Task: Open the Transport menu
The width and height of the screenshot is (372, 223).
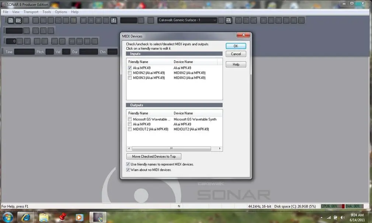Action: tap(31, 12)
